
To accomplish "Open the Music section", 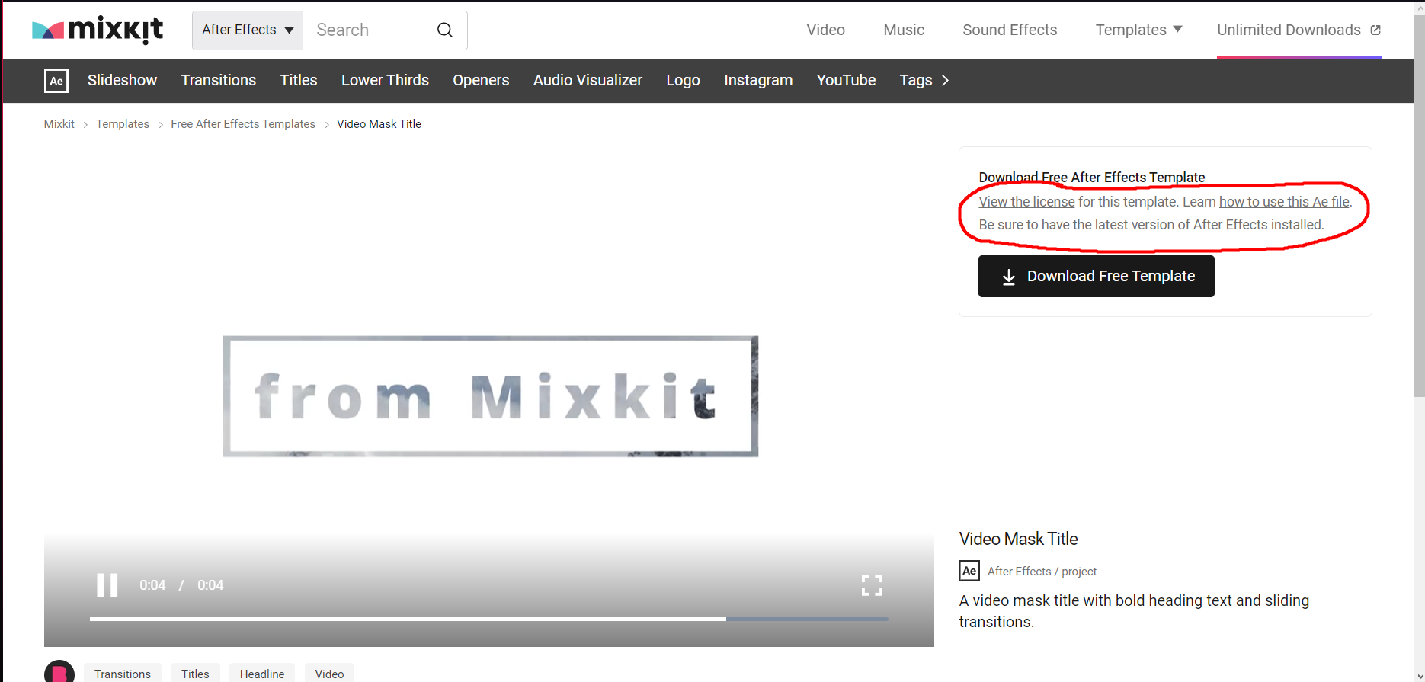I will (x=904, y=30).
